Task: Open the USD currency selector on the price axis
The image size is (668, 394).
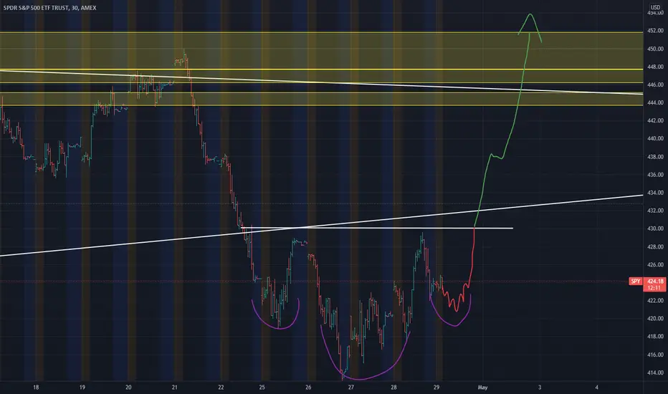Action: [655, 7]
